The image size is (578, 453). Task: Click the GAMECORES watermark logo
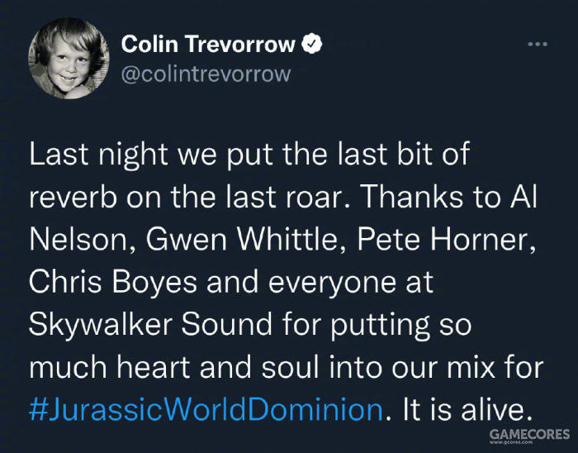(x=530, y=434)
